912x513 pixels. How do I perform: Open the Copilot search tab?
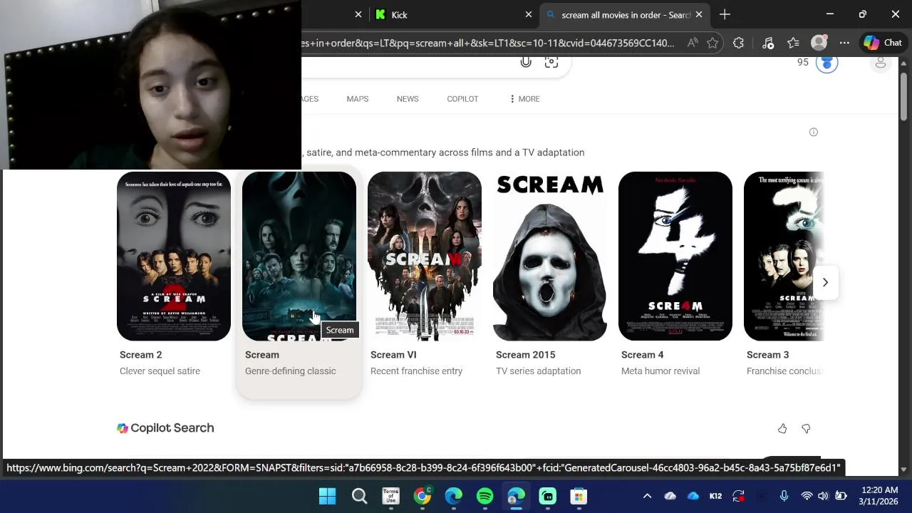[462, 99]
